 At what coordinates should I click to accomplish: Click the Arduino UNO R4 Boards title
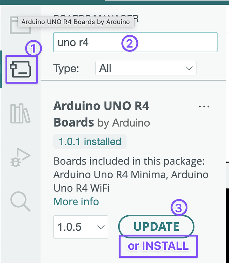[x=101, y=114]
